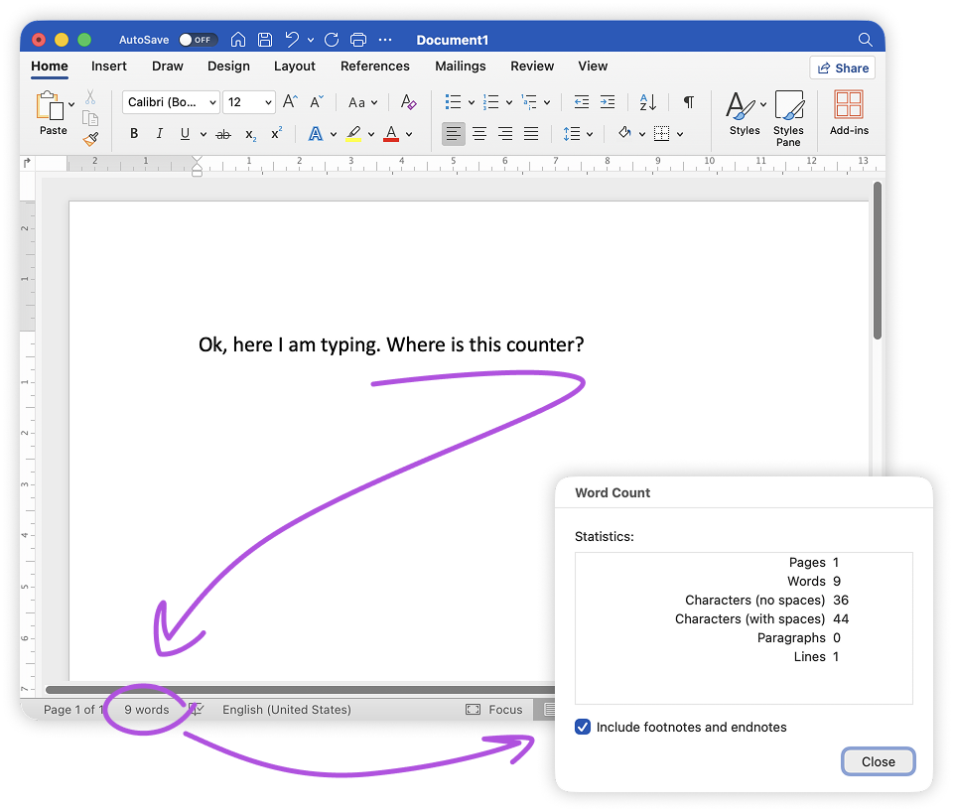Apply Italic formatting
Screen dimensions: 953x812
[160, 134]
